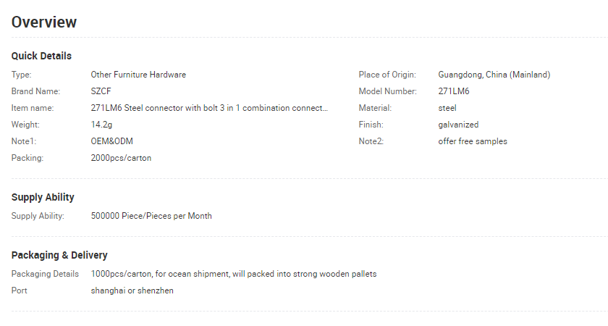Select the Packaging & Delivery heading
Screen dimensions: 608x326
pyautogui.click(x=59, y=255)
